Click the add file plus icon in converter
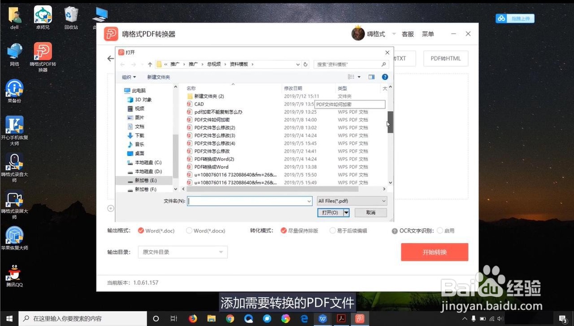Screen dimensions: 574x326 pos(111,208)
